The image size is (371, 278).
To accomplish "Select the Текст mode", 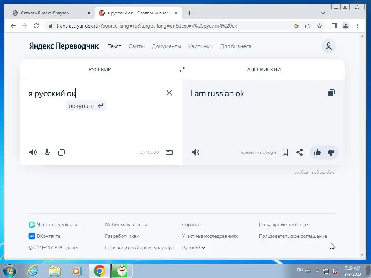I will (114, 46).
